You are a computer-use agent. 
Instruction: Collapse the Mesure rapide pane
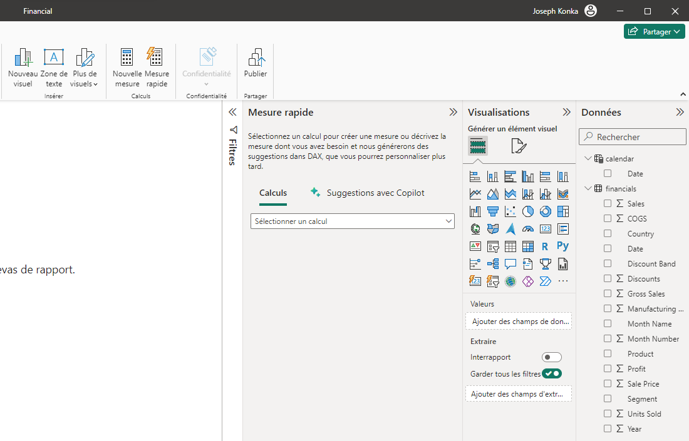tap(453, 113)
